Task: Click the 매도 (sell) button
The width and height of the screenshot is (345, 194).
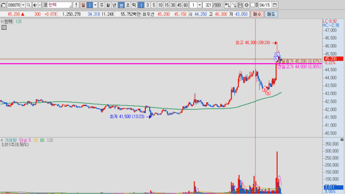Action: click(271, 14)
